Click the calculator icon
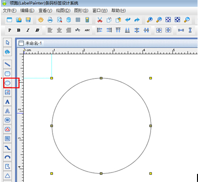The height and width of the screenshot is (182, 198). pos(87,20)
